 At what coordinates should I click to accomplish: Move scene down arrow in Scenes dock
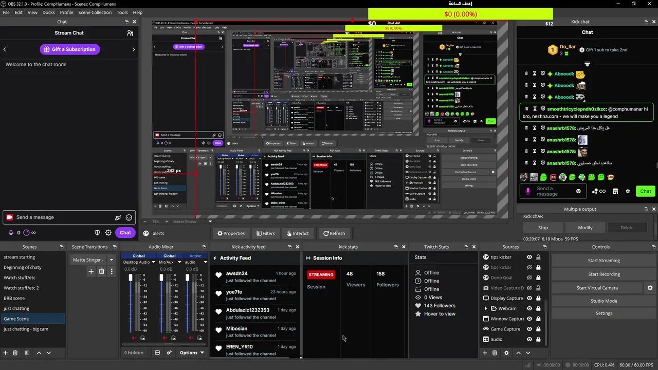point(49,353)
